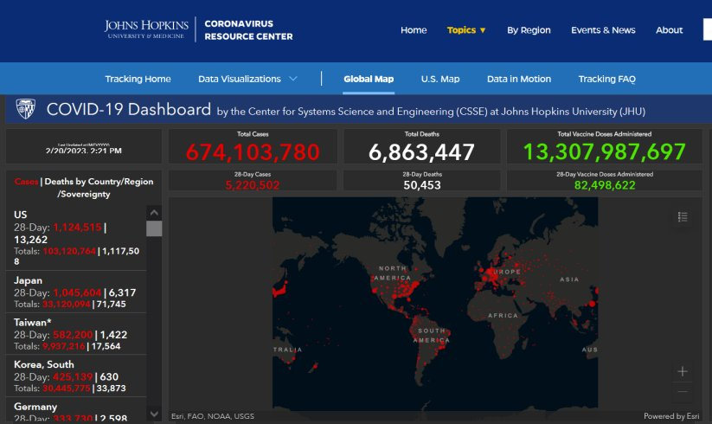Open Events & News page

[603, 30]
